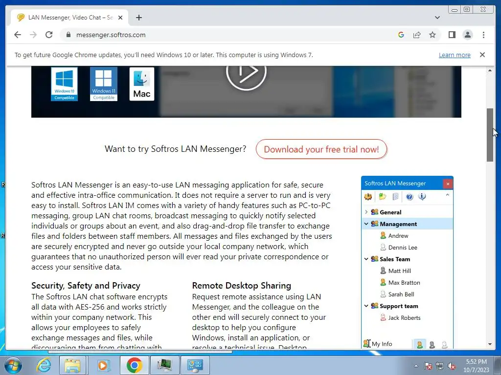
Task: Collapse the messenger toolbar with the caret
Action: click(x=447, y=195)
